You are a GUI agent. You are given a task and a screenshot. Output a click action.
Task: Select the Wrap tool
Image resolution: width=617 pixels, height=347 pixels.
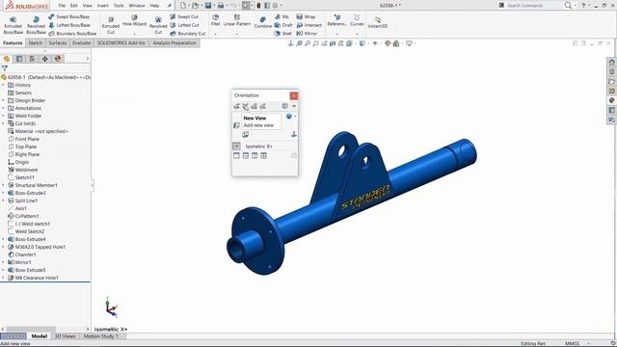306,17
